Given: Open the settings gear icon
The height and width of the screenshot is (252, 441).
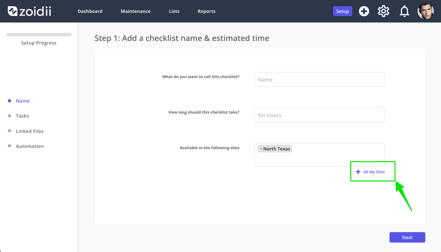Looking at the screenshot, I should pos(383,11).
